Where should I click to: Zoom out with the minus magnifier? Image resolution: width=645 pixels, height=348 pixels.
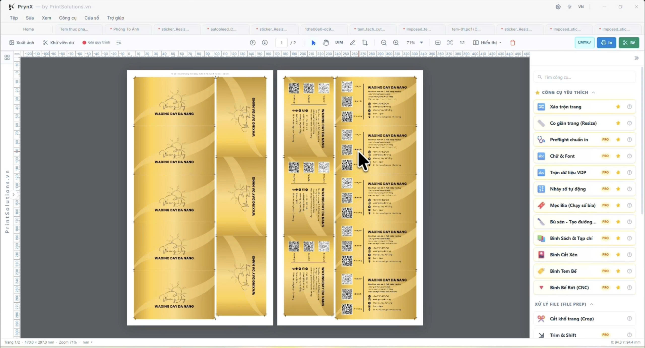(384, 43)
